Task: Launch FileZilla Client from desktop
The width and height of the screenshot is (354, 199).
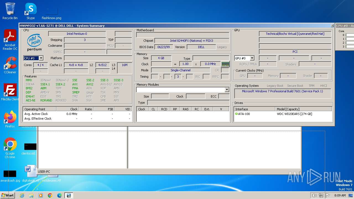Action: coord(10,92)
